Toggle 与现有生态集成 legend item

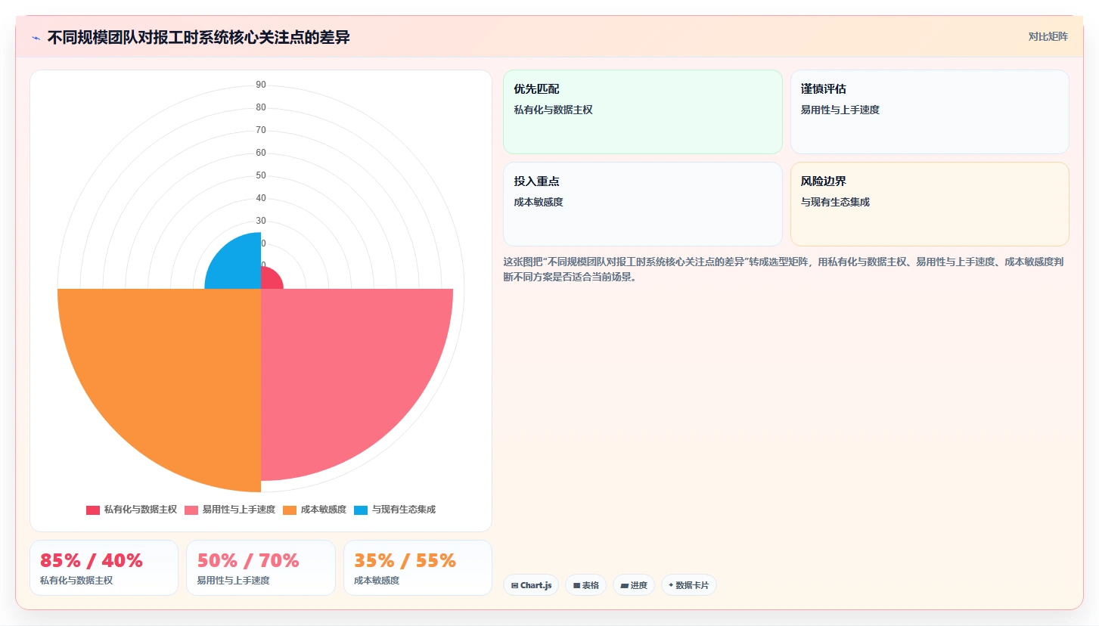(396, 510)
